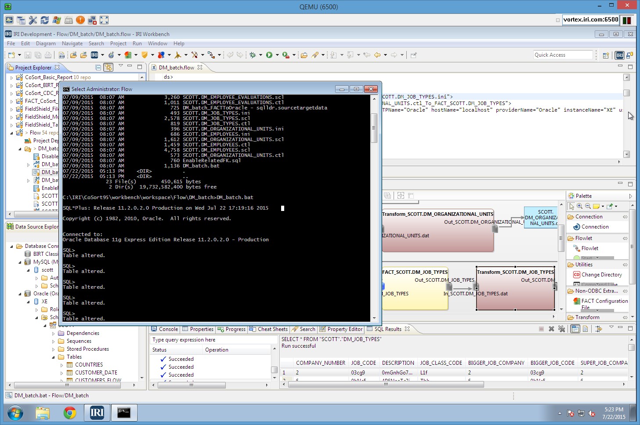The height and width of the screenshot is (425, 640).
Task: Click the Operation column header
Action: point(236,350)
